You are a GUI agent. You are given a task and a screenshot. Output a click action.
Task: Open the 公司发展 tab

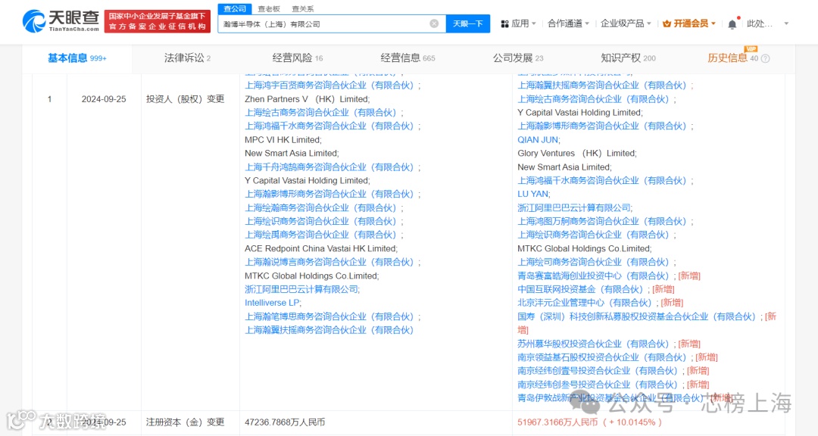518,58
